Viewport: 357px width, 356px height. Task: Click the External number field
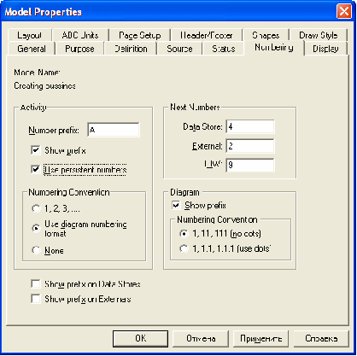pos(250,146)
